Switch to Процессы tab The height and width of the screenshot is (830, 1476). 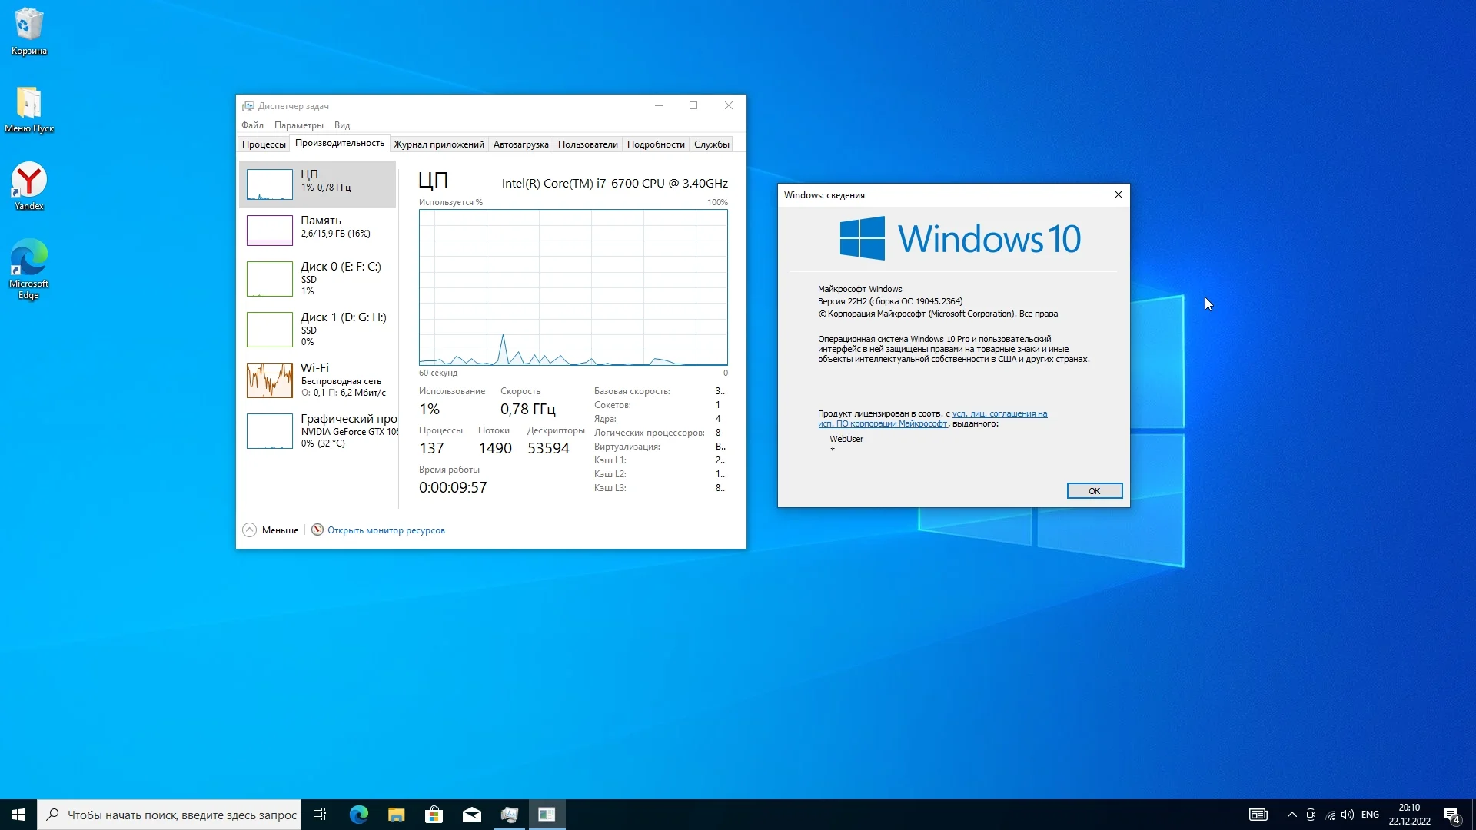click(x=264, y=144)
